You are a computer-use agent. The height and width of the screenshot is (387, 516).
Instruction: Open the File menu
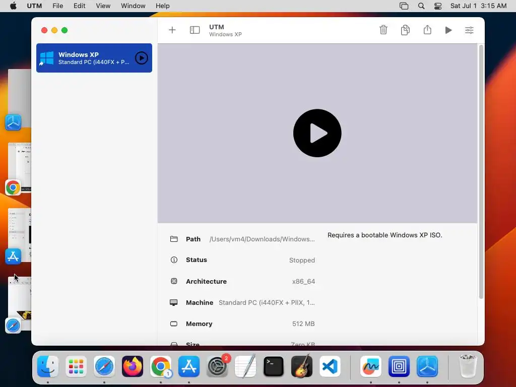pyautogui.click(x=57, y=6)
